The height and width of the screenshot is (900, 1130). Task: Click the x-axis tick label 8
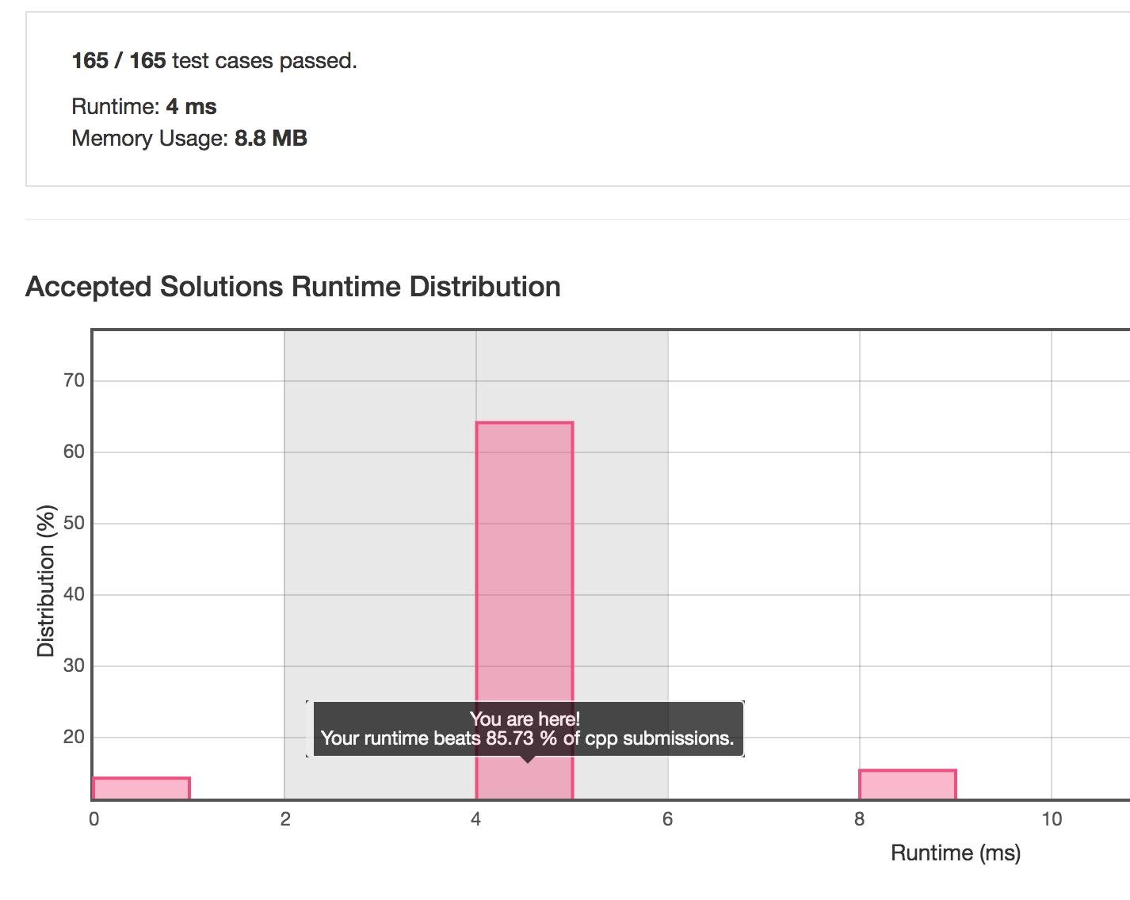pos(859,819)
